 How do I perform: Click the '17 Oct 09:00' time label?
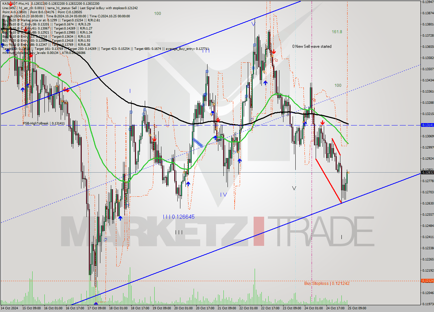(x=97, y=308)
